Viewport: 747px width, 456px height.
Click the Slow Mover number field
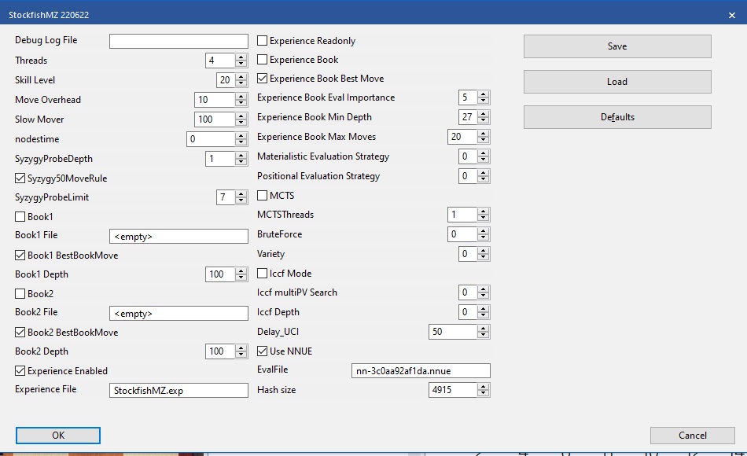coord(215,120)
